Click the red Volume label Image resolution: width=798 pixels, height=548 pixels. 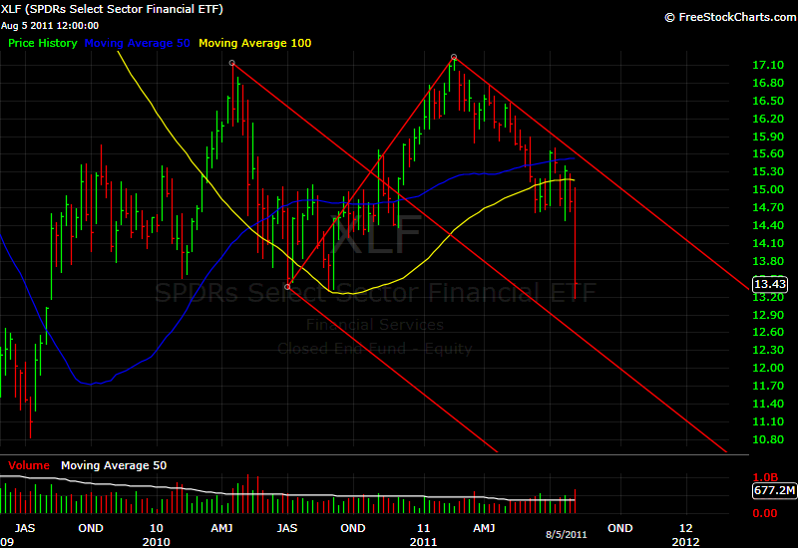pyautogui.click(x=29, y=465)
